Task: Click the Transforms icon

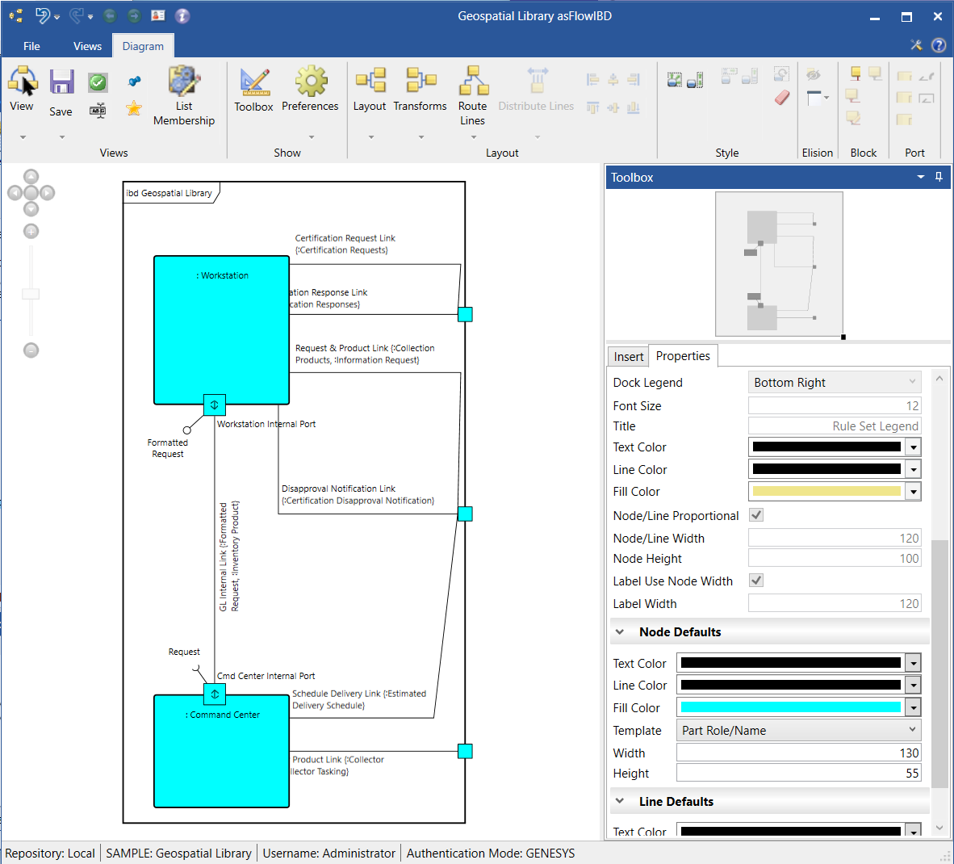Action: (421, 82)
